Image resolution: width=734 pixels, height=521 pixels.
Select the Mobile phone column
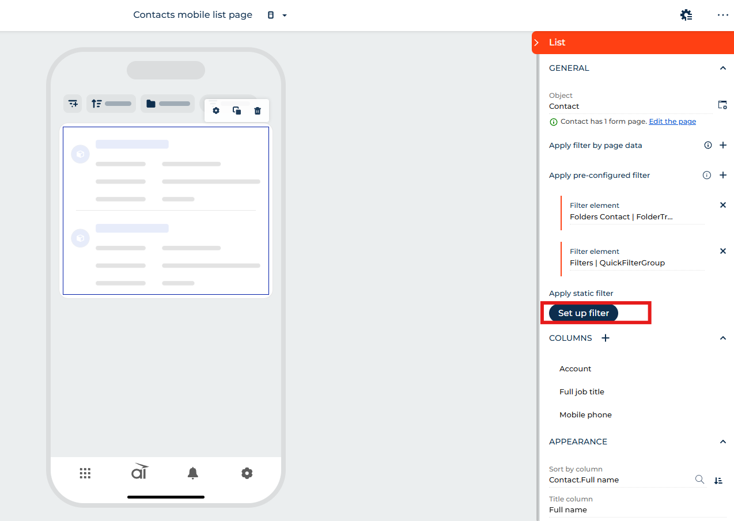point(585,414)
